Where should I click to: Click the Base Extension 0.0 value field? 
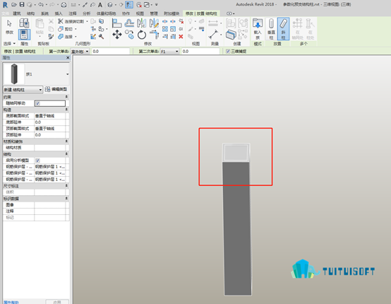[x=49, y=122]
